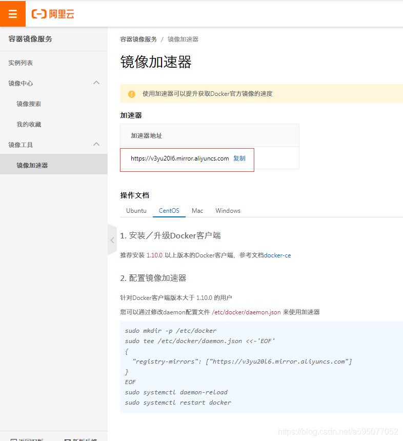403x441 pixels.
Task: Open the orange hamburger menu
Action: (13, 13)
